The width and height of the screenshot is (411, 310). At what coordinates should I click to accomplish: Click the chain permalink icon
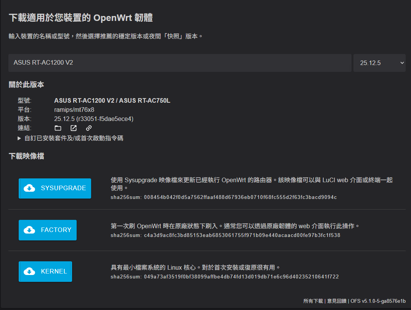(x=89, y=128)
